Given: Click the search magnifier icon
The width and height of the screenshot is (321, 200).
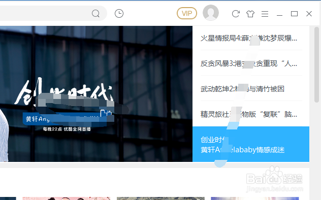Looking at the screenshot, I should point(95,14).
